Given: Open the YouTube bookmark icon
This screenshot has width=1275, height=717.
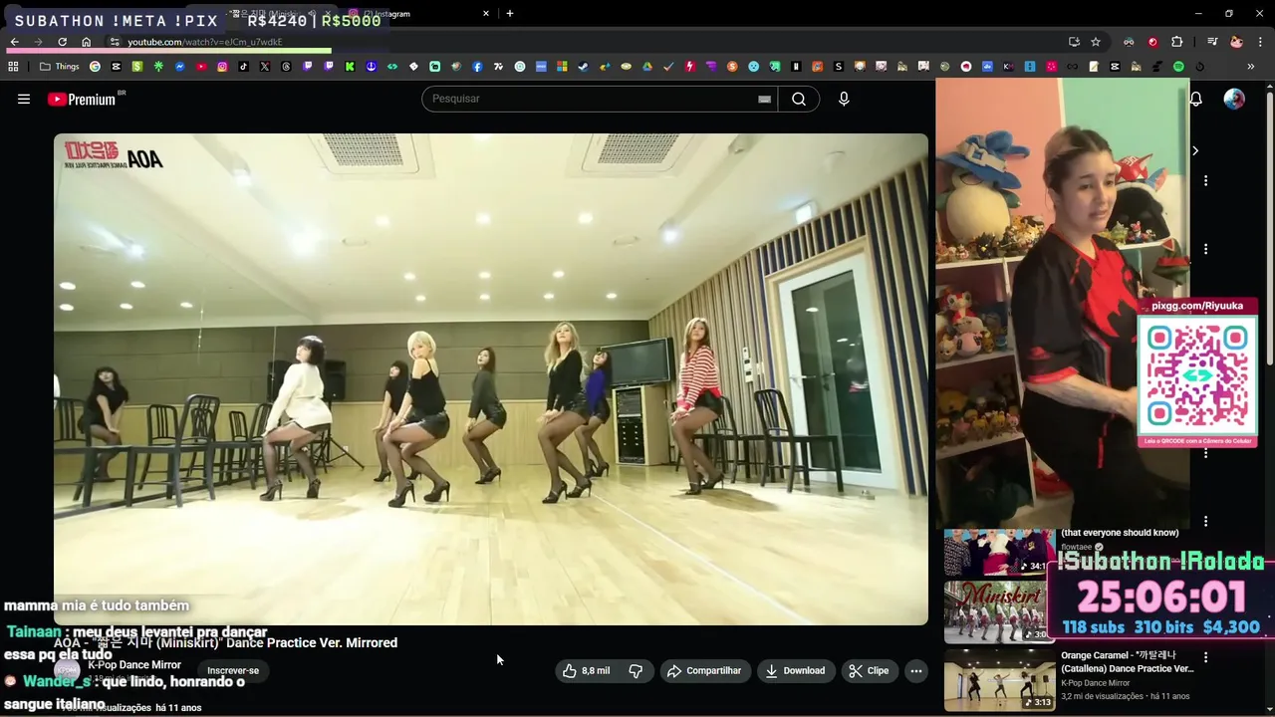Looking at the screenshot, I should pyautogui.click(x=201, y=67).
